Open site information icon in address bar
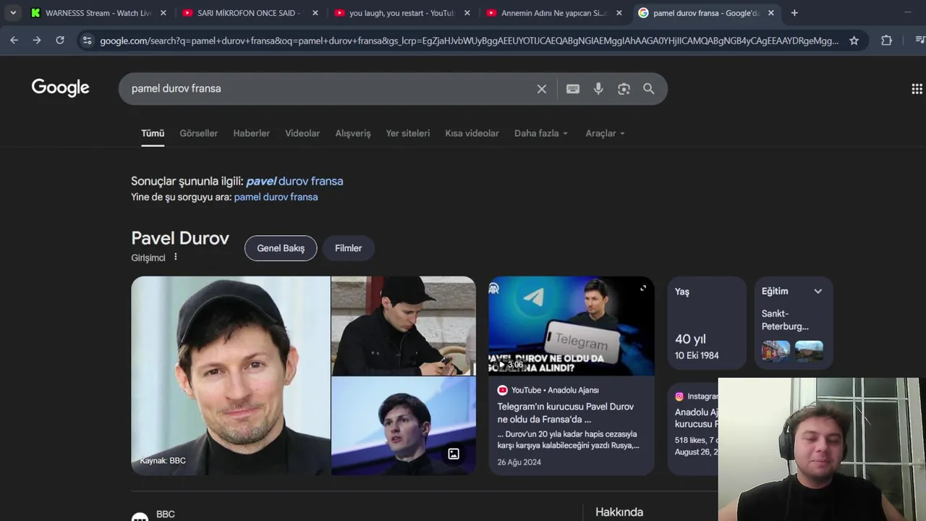The image size is (926, 521). coord(87,41)
